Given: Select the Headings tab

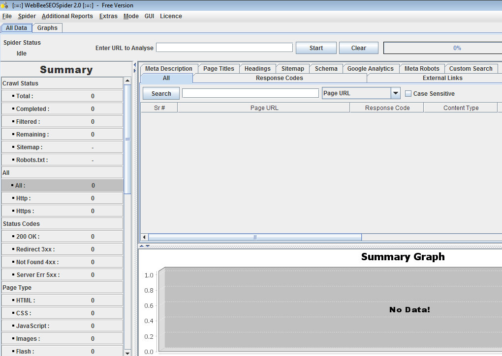Looking at the screenshot, I should 257,69.
